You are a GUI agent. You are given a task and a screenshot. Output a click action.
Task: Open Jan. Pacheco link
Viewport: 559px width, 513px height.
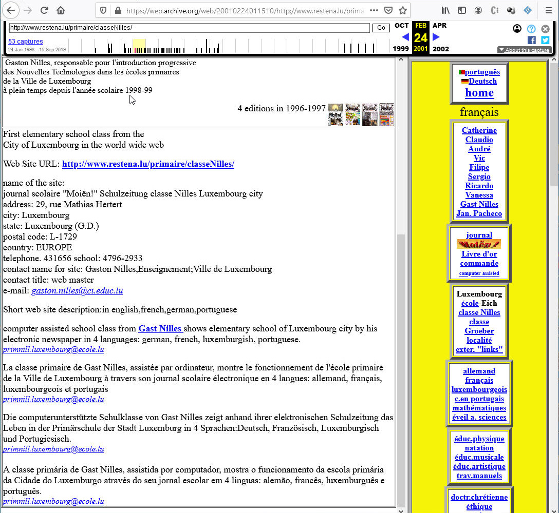479,213
